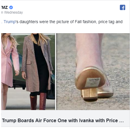Open the Trump Boards Air Force One headline
This screenshot has width=130, height=129.
(63, 121)
